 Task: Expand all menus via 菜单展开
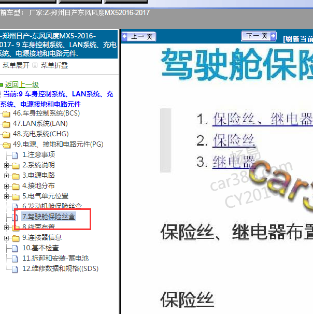16,65
